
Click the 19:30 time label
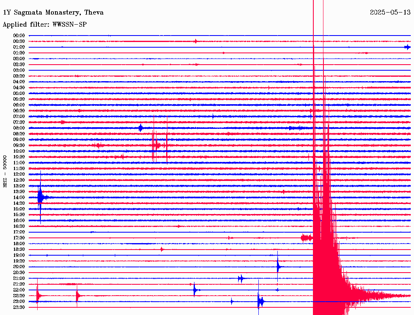pyautogui.click(x=19, y=261)
